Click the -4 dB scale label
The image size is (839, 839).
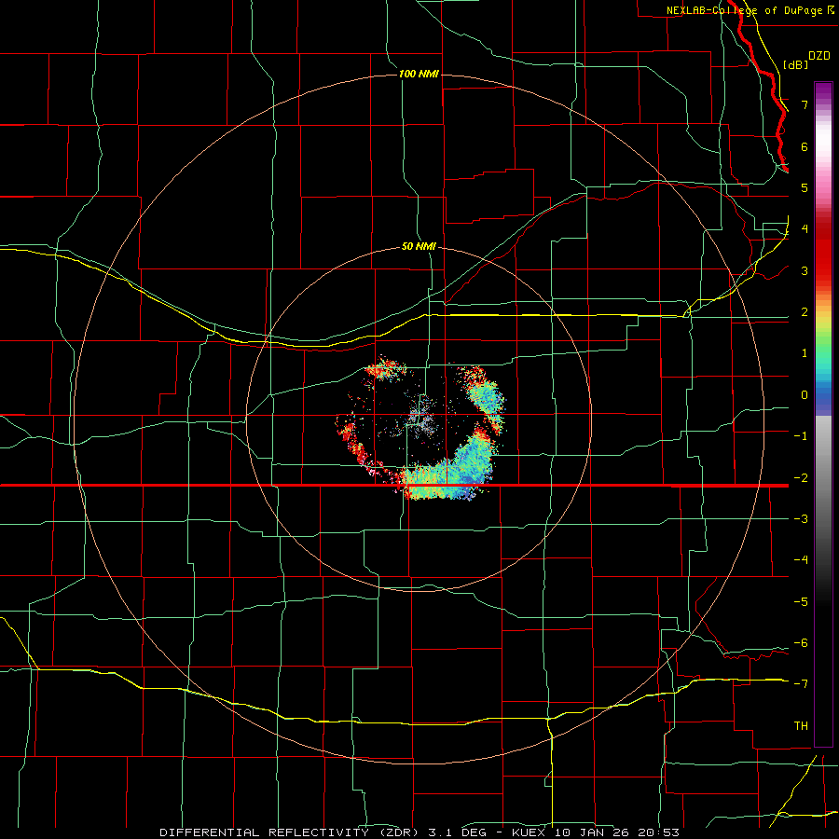(801, 559)
